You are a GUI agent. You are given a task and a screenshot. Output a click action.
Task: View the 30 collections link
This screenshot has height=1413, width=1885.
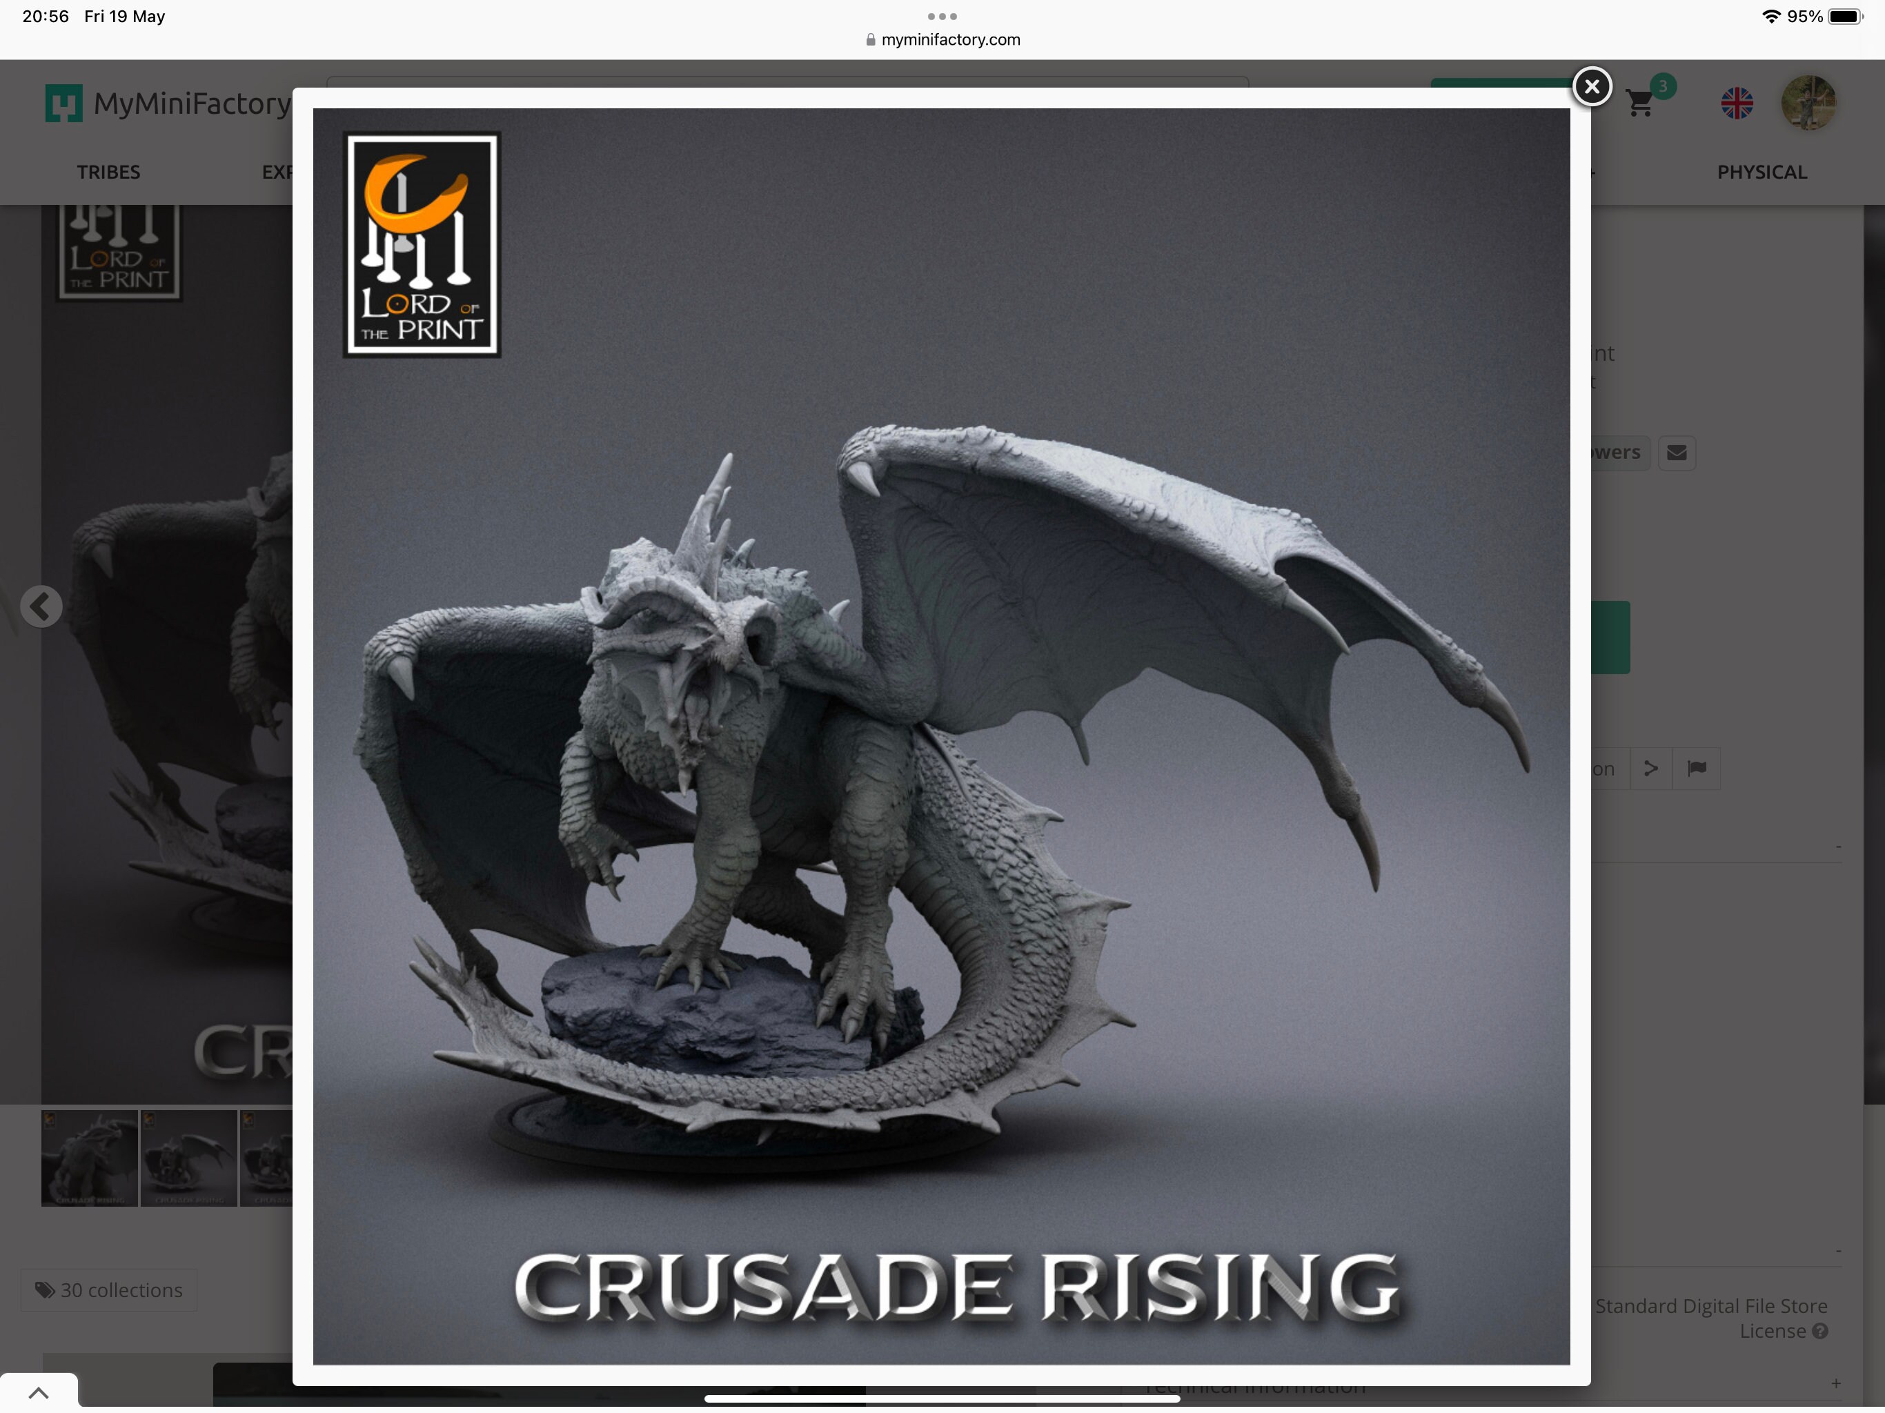pos(108,1290)
